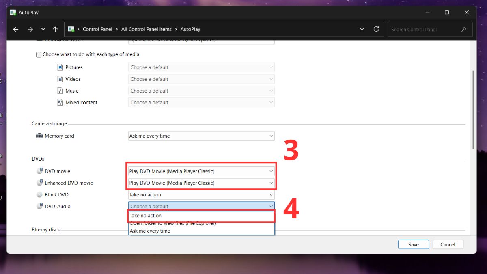The height and width of the screenshot is (274, 487).
Task: Open the DVD movie action dropdown
Action: point(201,171)
